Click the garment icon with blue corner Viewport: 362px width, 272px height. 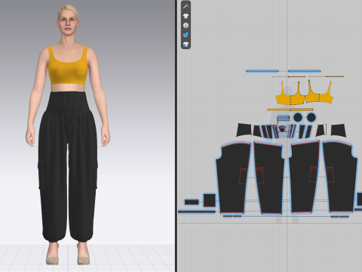pos(186,45)
